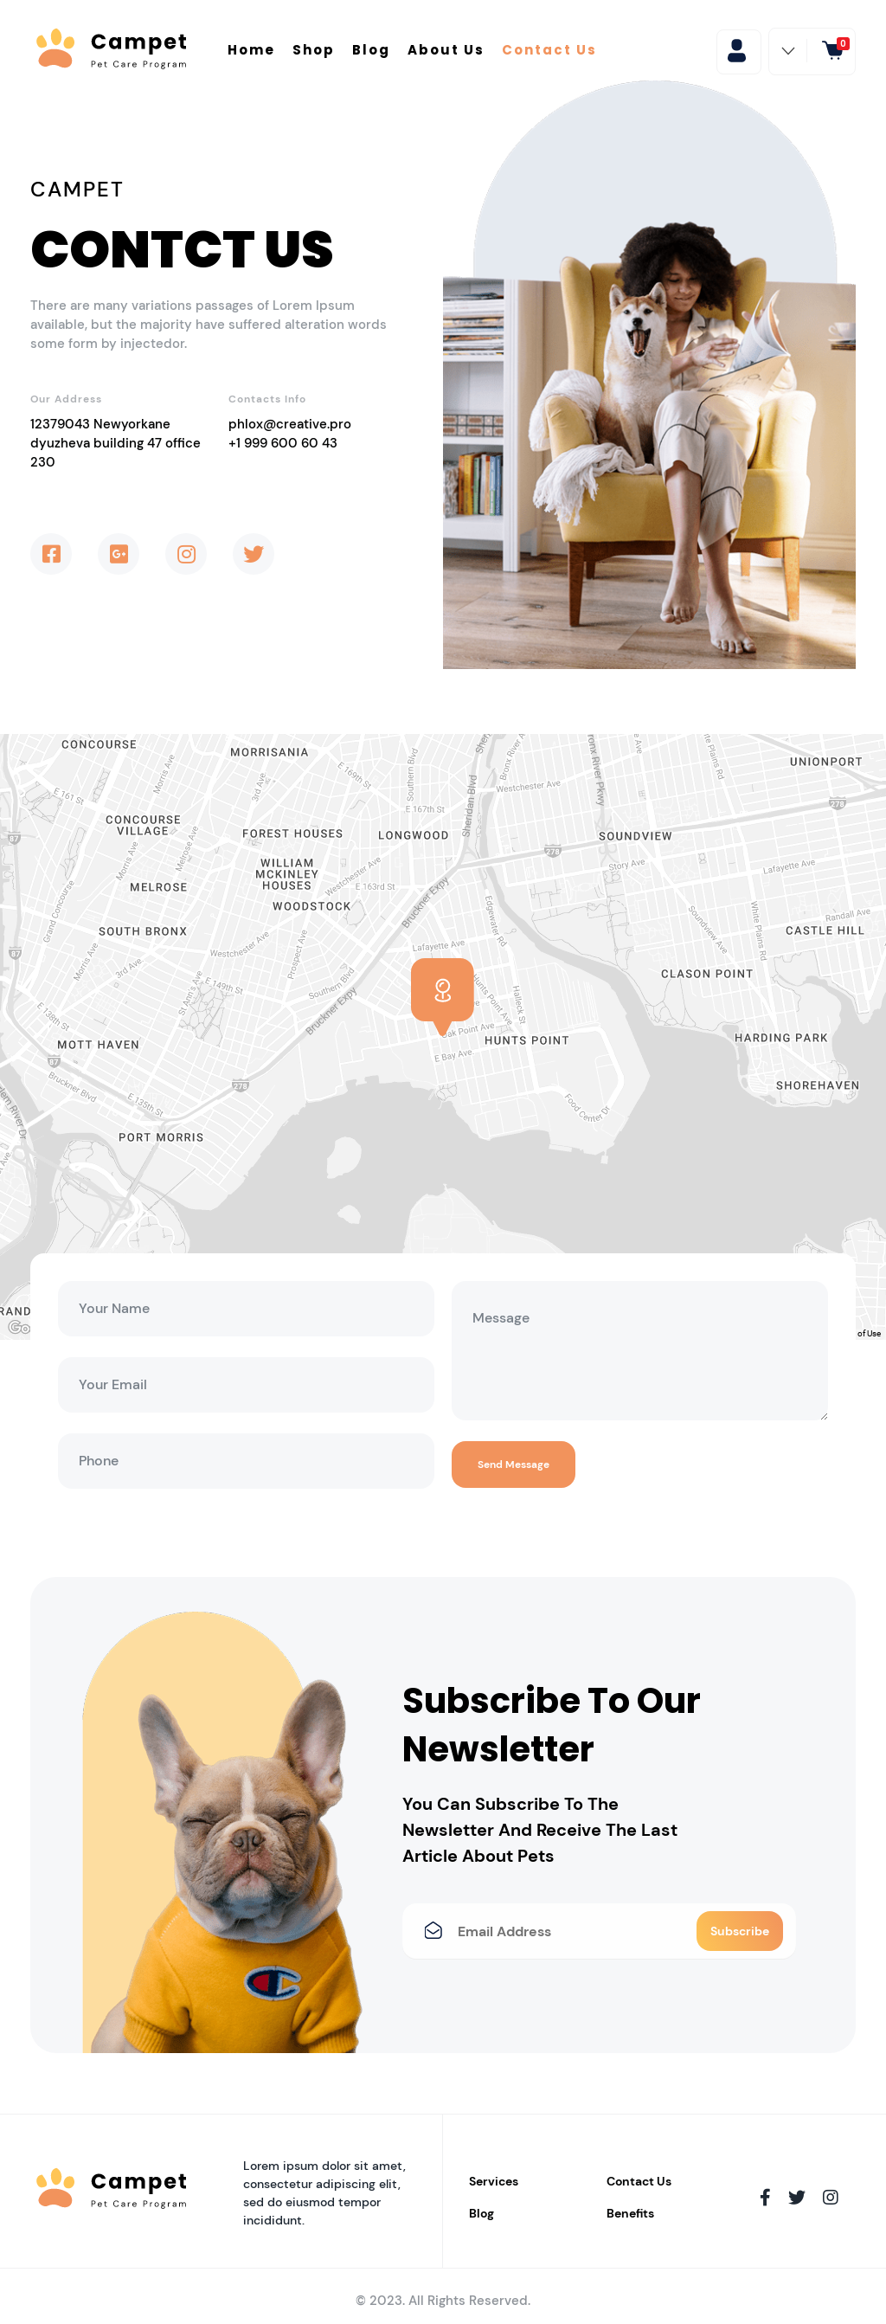The image size is (886, 2324).
Task: Open the Instagram icon under contact info
Action: tap(186, 554)
